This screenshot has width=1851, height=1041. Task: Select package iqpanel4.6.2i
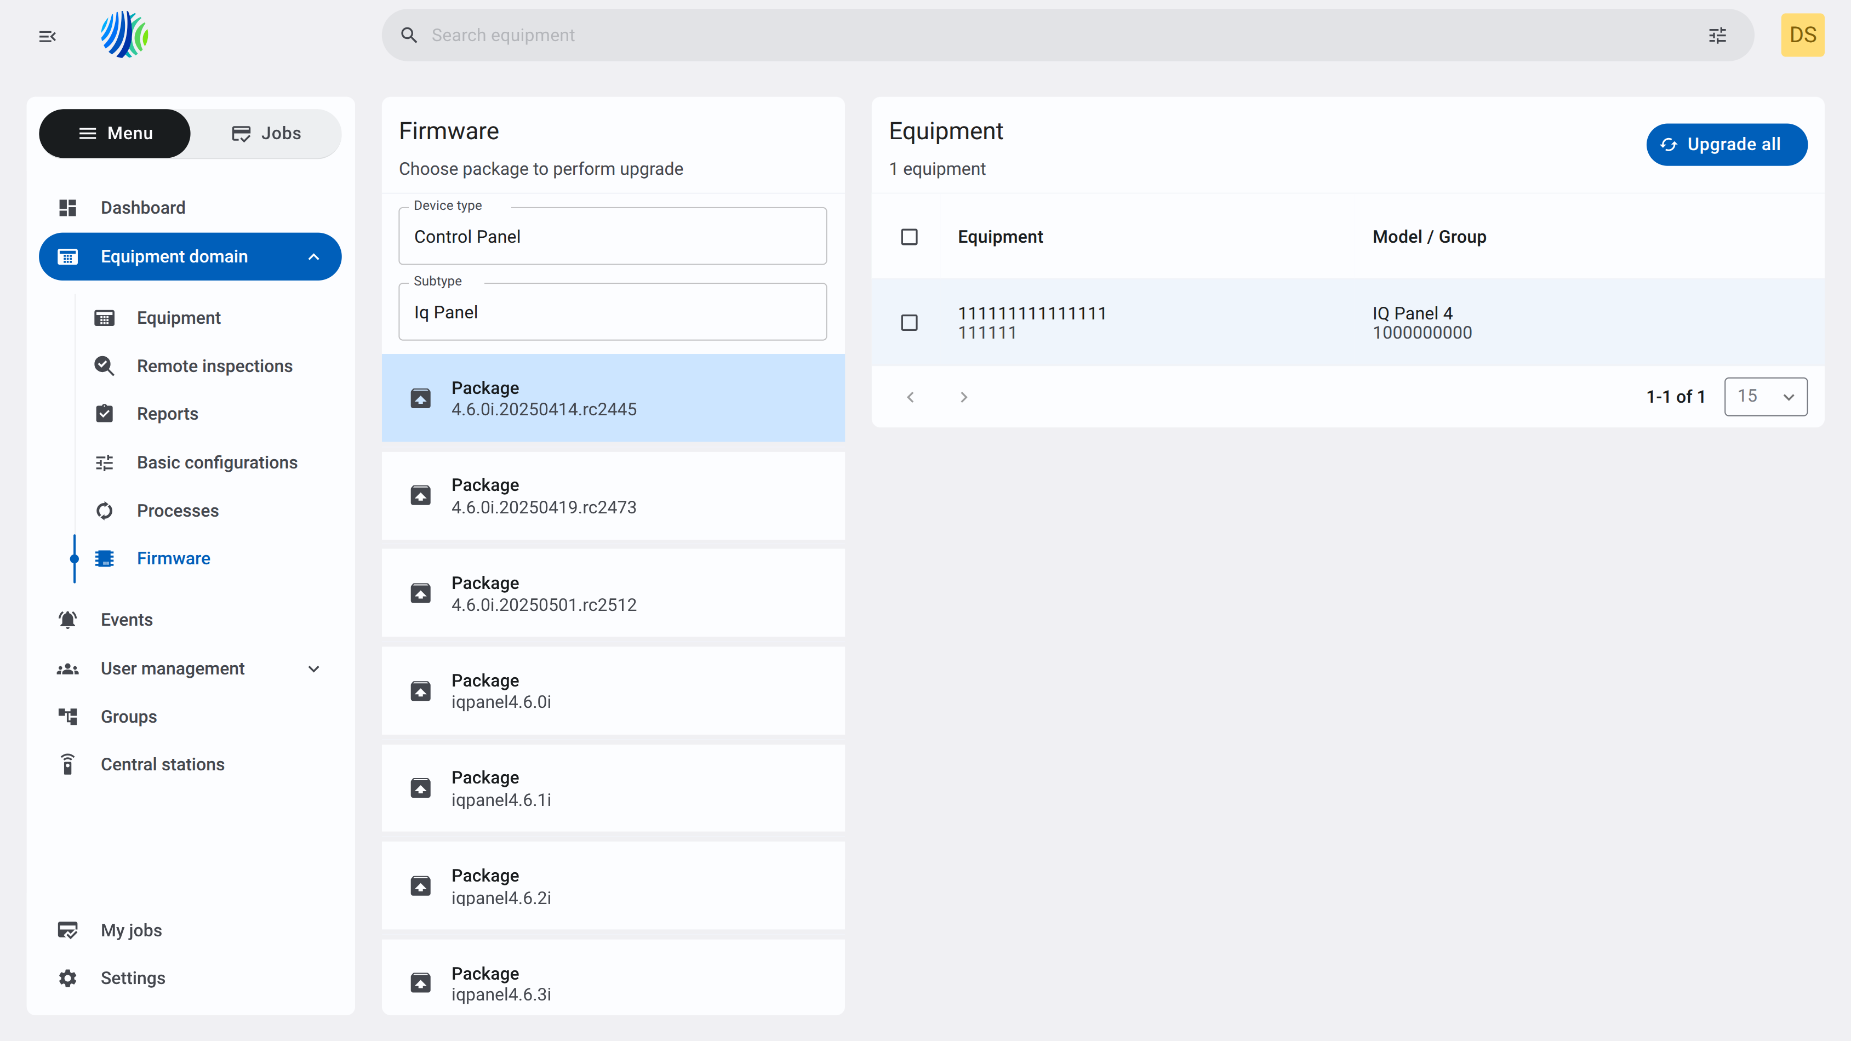612,886
